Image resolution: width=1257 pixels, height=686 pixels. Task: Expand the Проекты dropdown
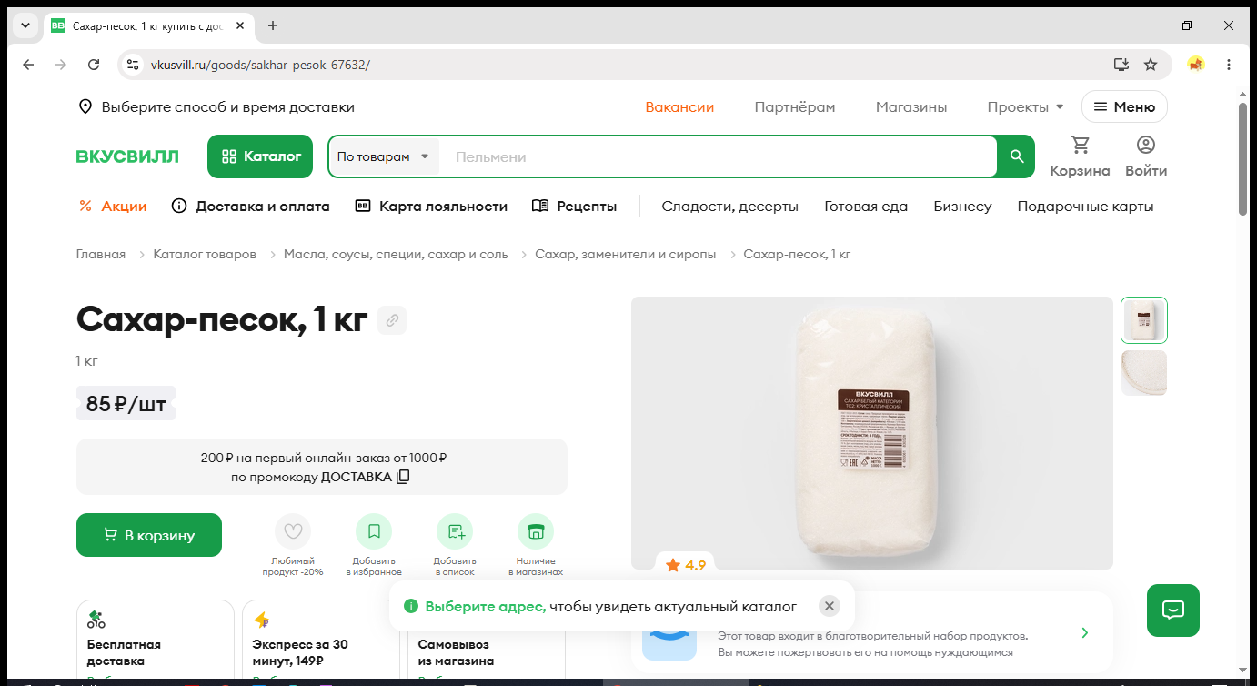[x=1025, y=107]
